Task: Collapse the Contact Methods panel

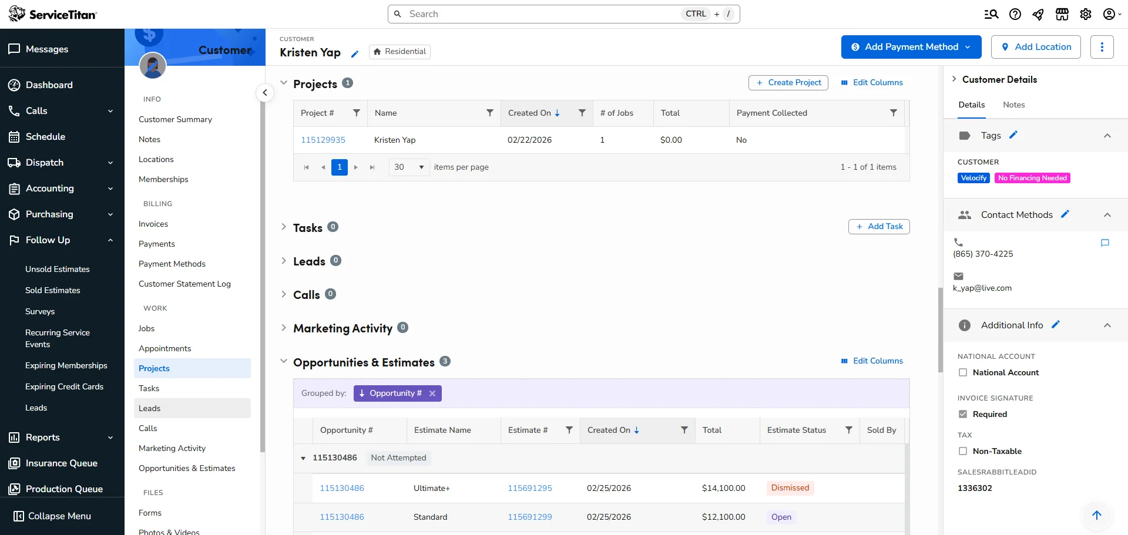Action: 1109,214
